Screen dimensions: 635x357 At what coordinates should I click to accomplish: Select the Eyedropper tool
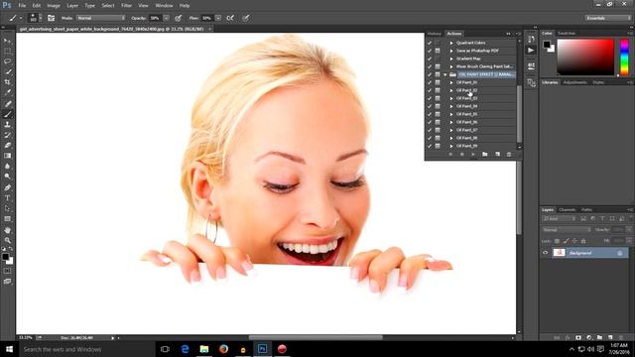click(7, 92)
